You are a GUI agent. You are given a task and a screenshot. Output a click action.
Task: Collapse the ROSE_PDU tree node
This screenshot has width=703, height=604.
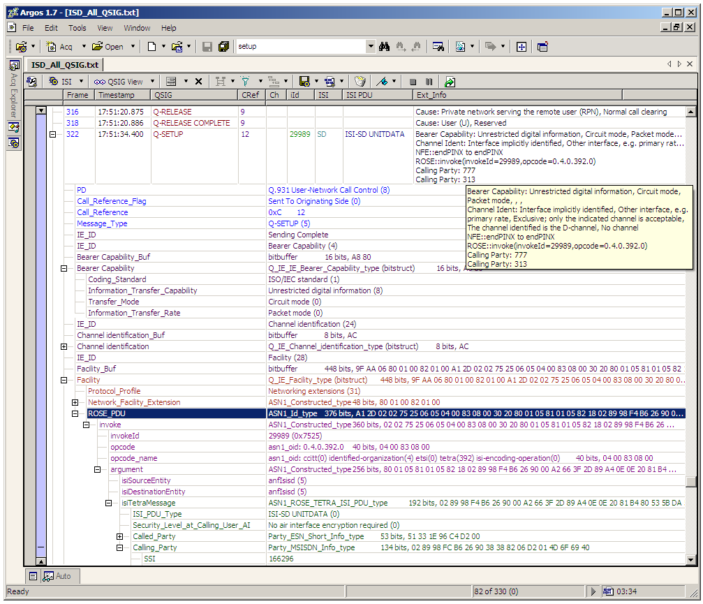[x=75, y=413]
